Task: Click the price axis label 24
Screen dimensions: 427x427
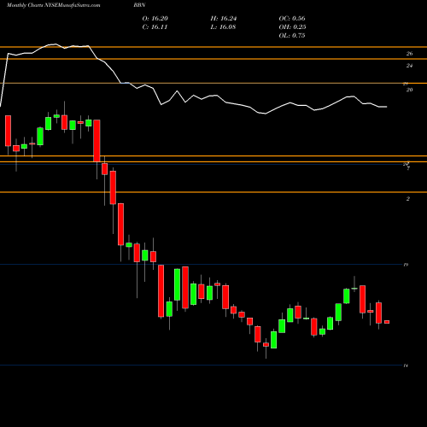Action: pos(409,66)
